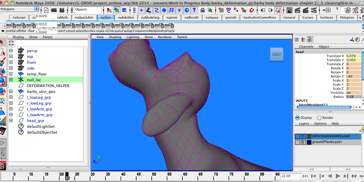Toggle visibility box of deformationJointsLayer

coord(297,136)
